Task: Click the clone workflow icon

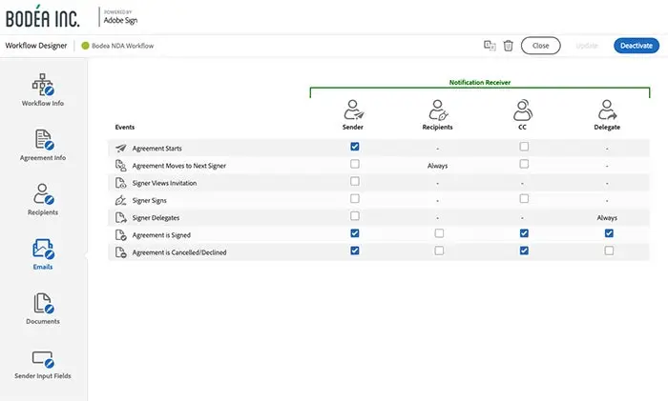Action: 490,45
